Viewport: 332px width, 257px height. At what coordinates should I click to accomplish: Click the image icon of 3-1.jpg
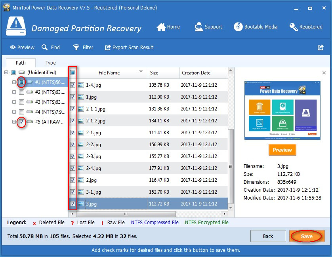coord(81,192)
